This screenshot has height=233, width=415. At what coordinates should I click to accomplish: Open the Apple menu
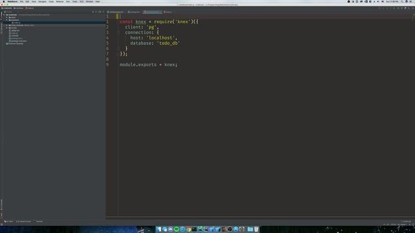(4, 1)
